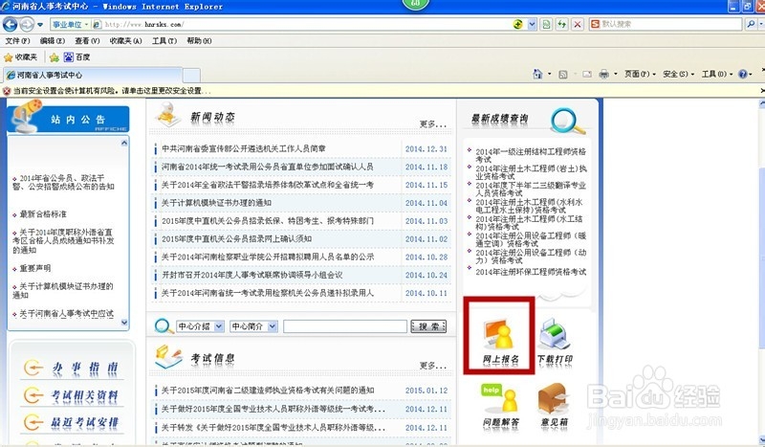Open the 百度 favorites bar shortcut
This screenshot has height=447, width=765.
click(x=76, y=57)
